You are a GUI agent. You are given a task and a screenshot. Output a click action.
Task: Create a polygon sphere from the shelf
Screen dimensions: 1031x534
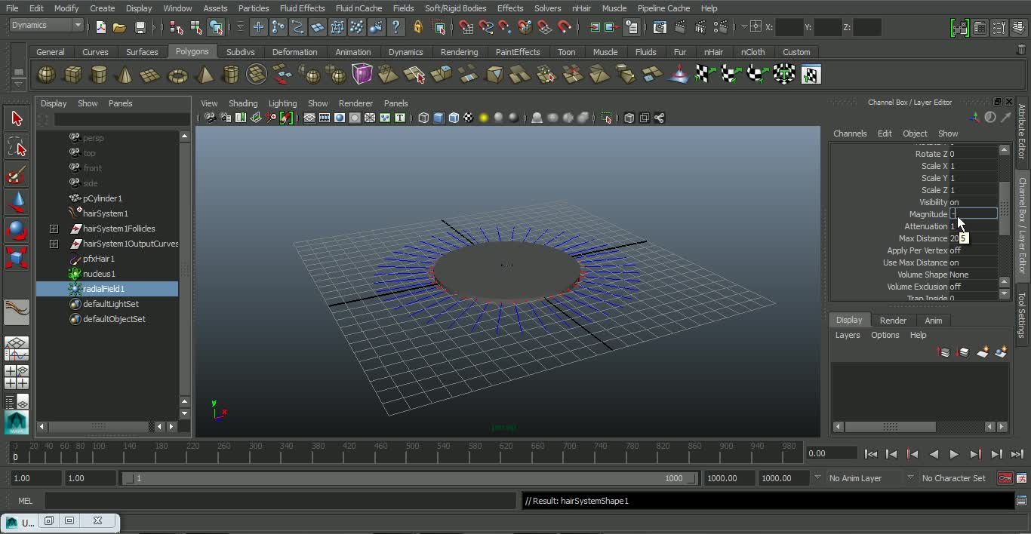46,75
